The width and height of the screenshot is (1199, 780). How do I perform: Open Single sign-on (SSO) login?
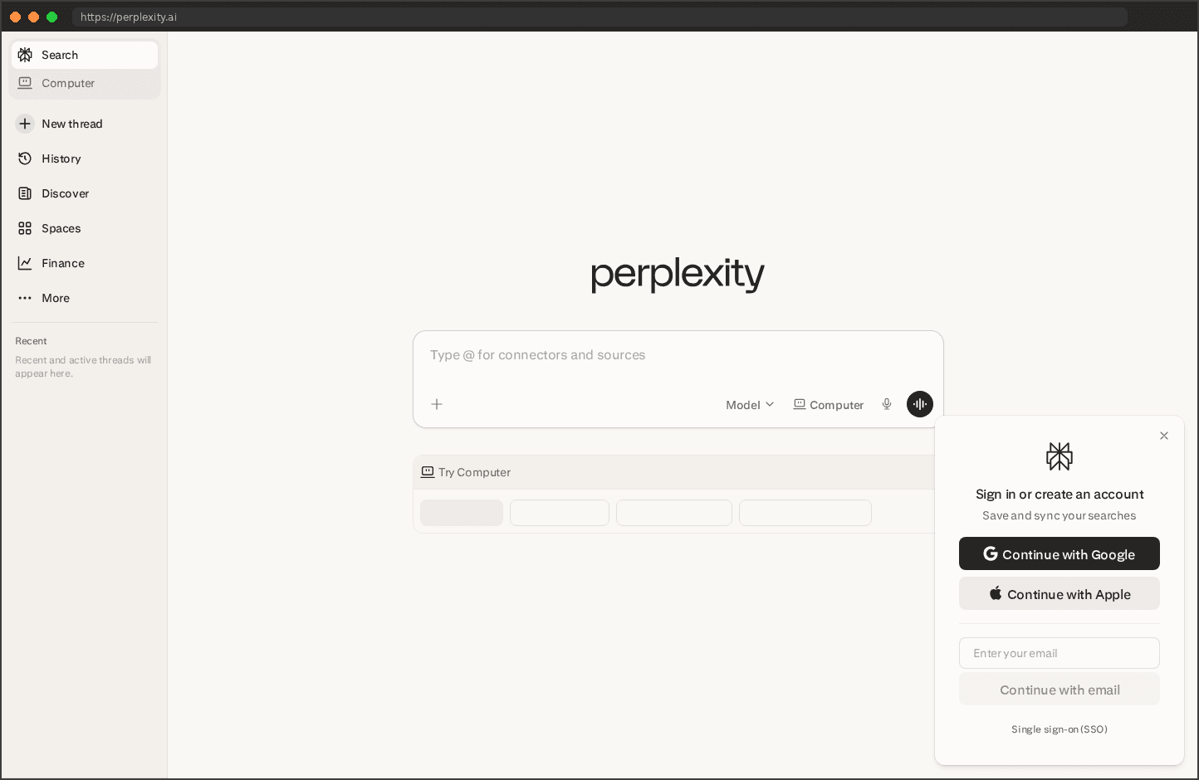coord(1059,729)
